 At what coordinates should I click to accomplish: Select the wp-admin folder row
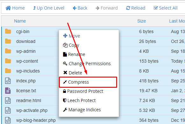tap(93, 51)
